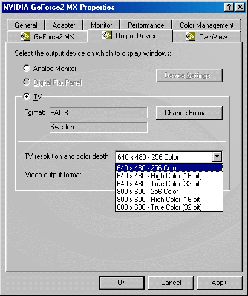The image size is (248, 296).
Task: Choose 640 x 480 - 256 Color from list
Action: [x=169, y=168]
